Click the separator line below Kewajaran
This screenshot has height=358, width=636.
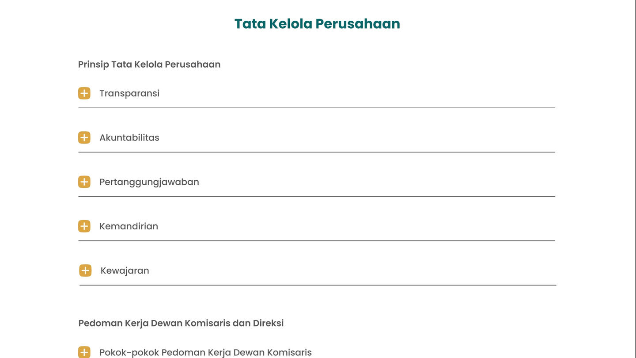(x=318, y=285)
